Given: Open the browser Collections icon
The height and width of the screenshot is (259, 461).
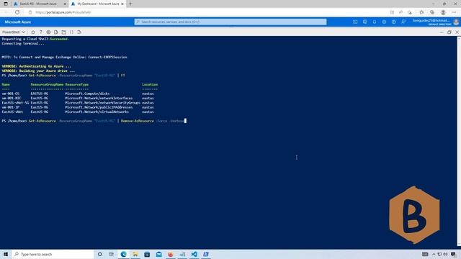Looking at the screenshot, I should 432,12.
